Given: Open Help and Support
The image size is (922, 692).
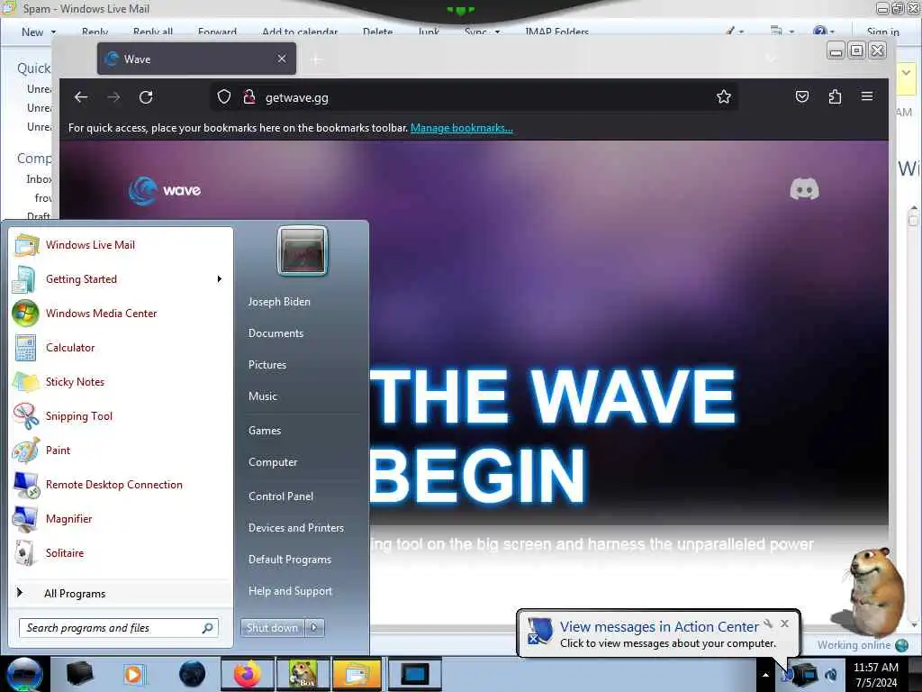Looking at the screenshot, I should (291, 591).
